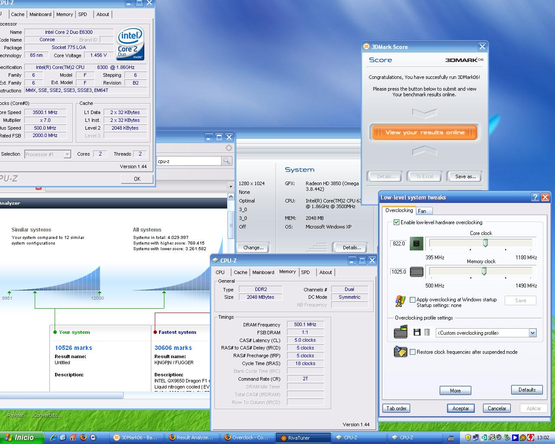Image resolution: width=555 pixels, height=444 pixels.
Task: Click the 10526 marks score text
Action: tap(73, 348)
